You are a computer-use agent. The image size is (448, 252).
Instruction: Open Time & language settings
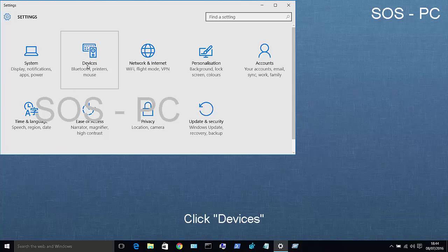31,118
